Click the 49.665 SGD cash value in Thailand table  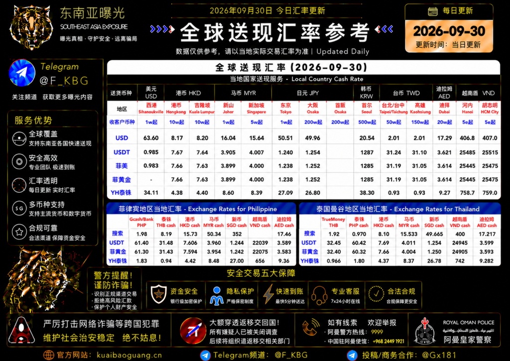[434, 234]
